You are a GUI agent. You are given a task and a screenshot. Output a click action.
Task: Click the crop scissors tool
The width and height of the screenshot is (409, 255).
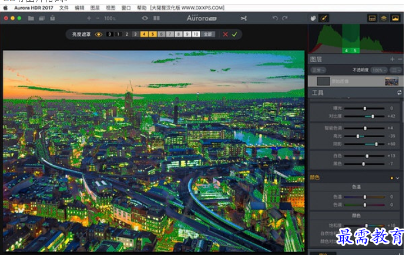click(x=243, y=18)
